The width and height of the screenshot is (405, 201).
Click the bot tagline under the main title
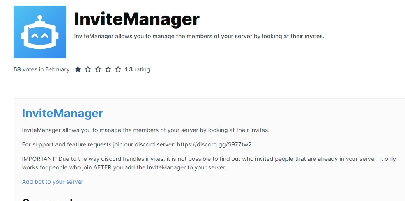click(x=199, y=36)
